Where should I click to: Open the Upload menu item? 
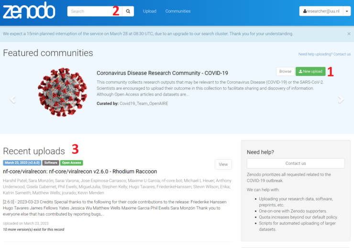click(x=149, y=11)
